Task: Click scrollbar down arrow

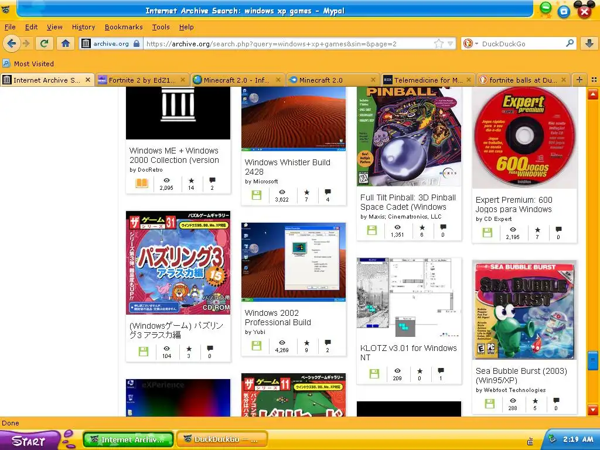Action: 593,410
